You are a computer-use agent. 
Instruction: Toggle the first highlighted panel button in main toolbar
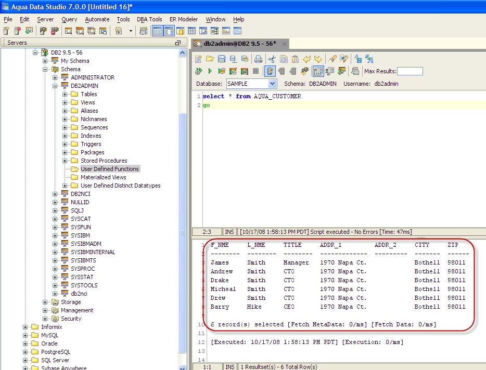pyautogui.click(x=157, y=31)
